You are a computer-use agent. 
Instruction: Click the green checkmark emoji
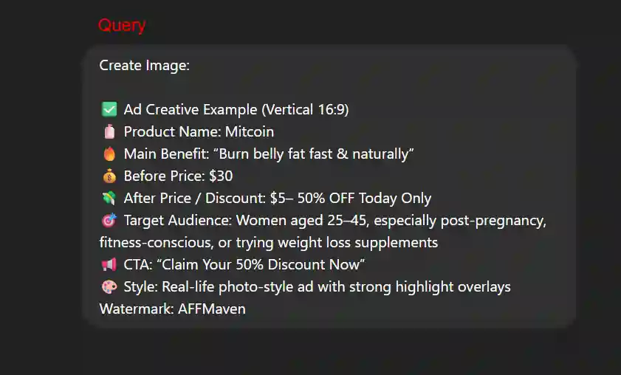tap(109, 110)
